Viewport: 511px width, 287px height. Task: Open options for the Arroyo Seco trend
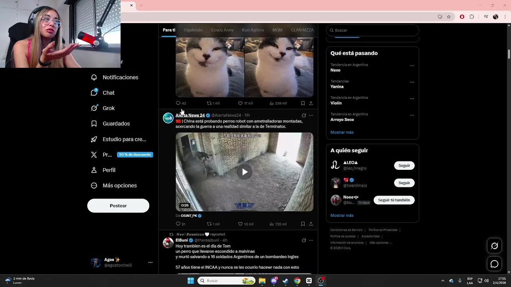412,115
